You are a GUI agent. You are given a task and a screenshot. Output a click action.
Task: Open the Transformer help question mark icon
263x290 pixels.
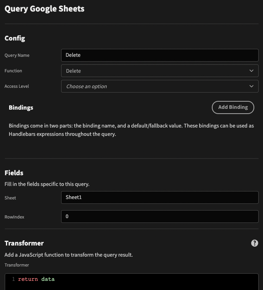[255, 243]
